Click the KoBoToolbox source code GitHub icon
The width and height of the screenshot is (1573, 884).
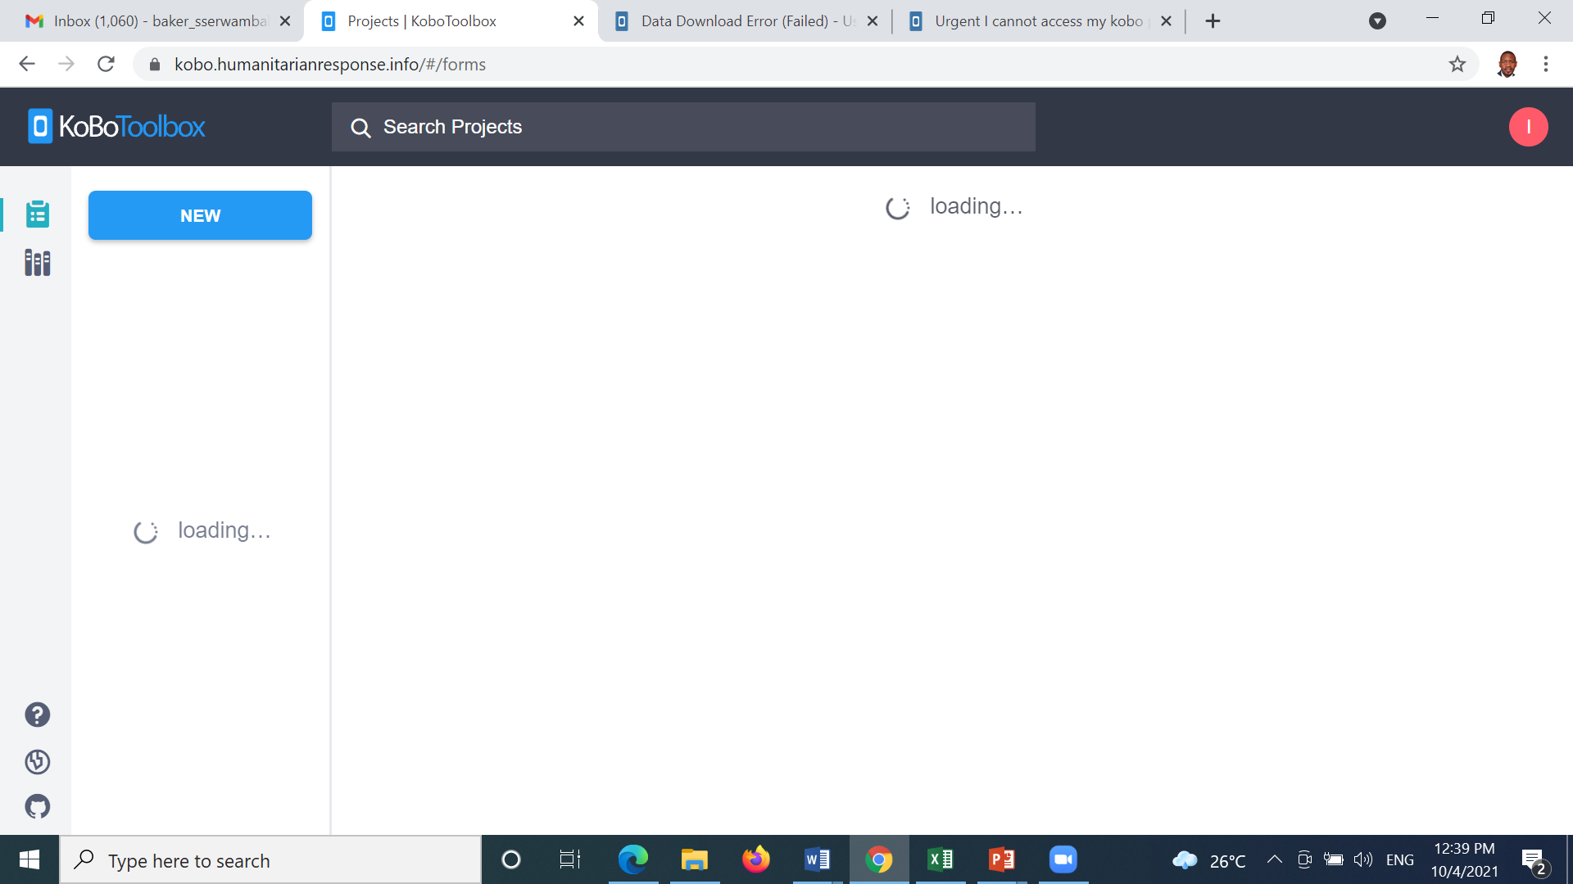click(37, 807)
